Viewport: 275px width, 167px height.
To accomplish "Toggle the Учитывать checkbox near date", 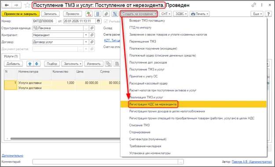I will tap(106, 21).
